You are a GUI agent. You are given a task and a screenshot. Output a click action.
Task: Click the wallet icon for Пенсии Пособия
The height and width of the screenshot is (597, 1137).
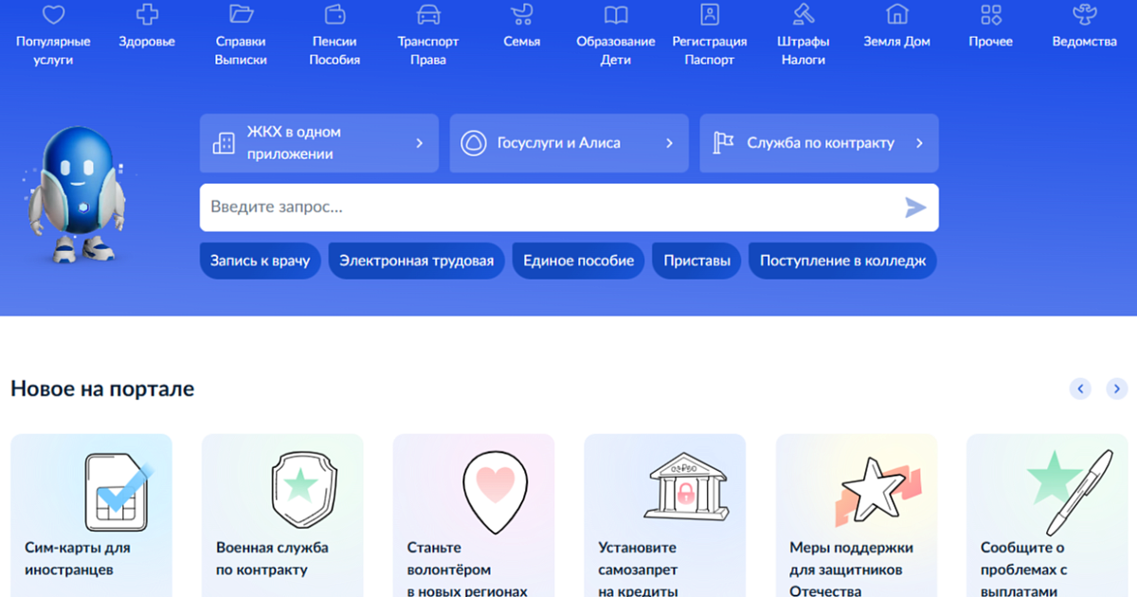tap(334, 14)
